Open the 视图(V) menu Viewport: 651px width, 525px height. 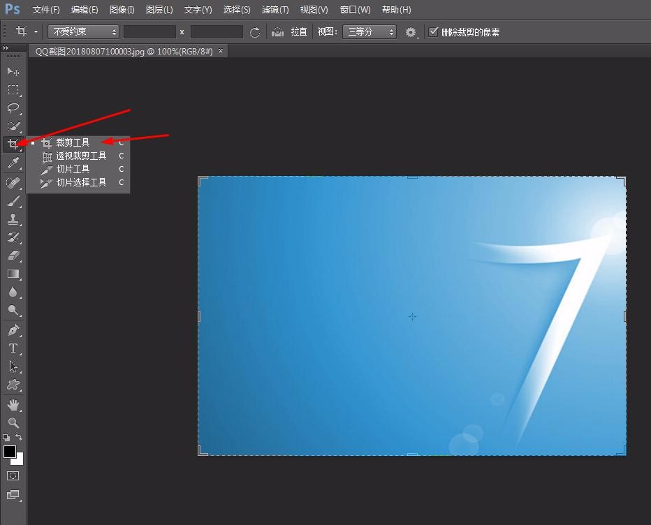314,10
